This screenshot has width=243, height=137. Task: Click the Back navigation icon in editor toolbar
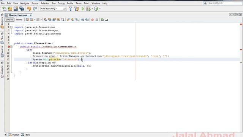coord(32,20)
